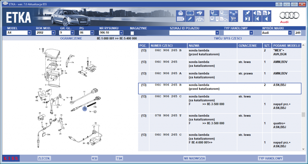Click the parts list view icon
Screen dimensions: 308x164
[180, 19]
